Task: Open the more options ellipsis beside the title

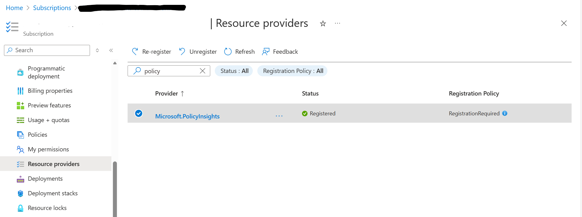Action: click(x=338, y=23)
